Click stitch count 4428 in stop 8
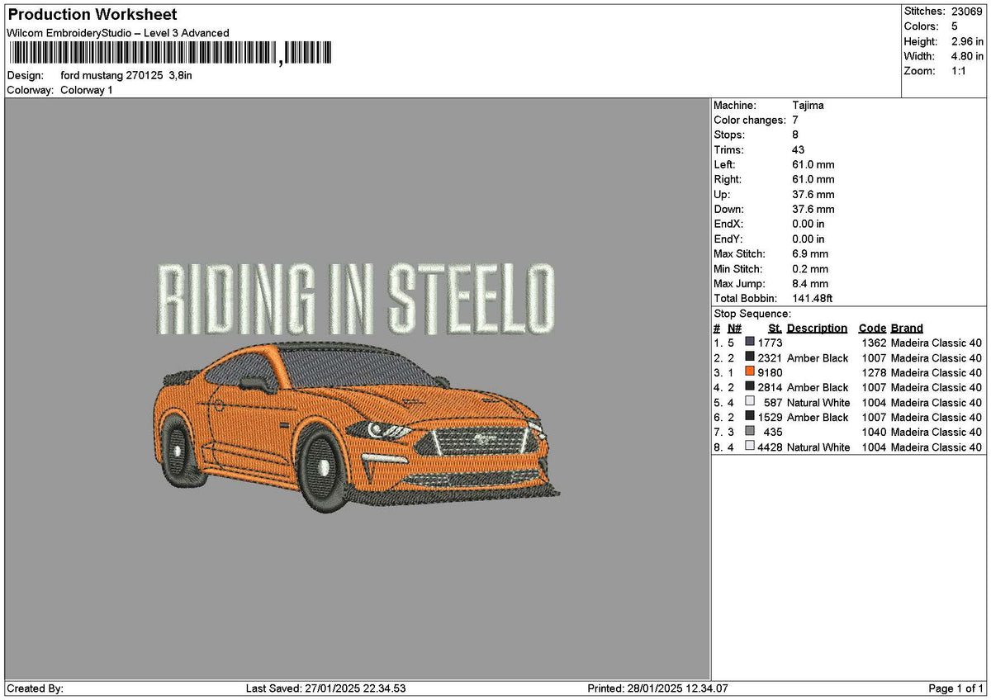991x700 pixels. [770, 447]
